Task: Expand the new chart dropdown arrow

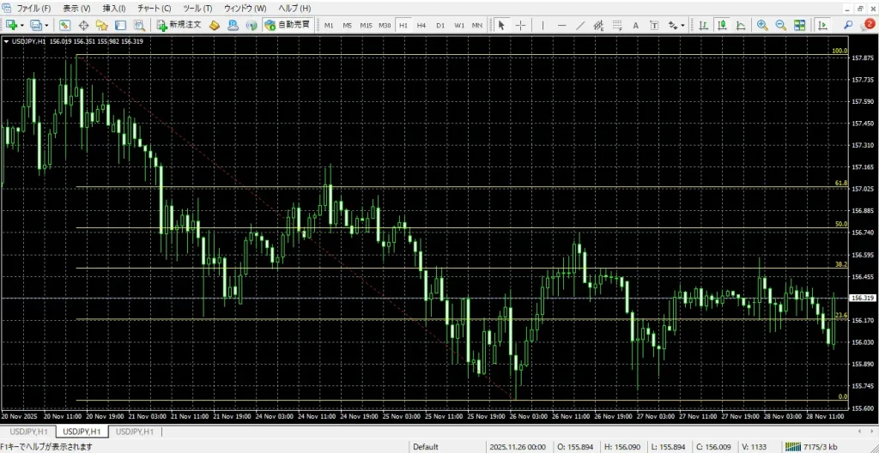Action: pos(23,26)
